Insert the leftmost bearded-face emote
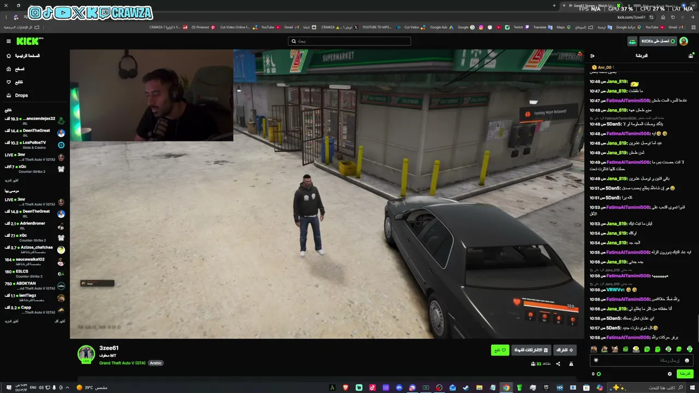 click(594, 349)
